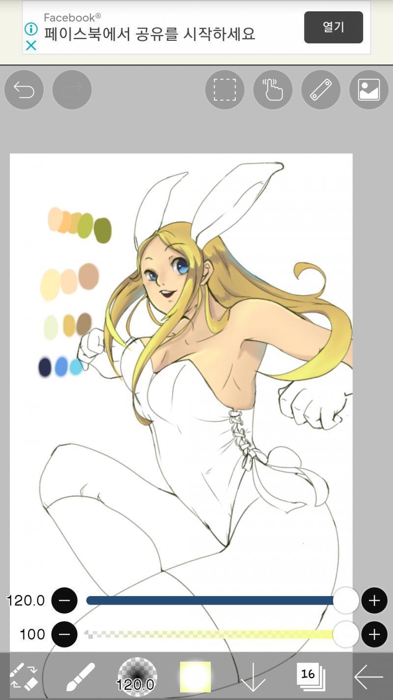Viewport: 393px width, 700px height.
Task: Tap the back arrow icon
Action: (x=368, y=677)
